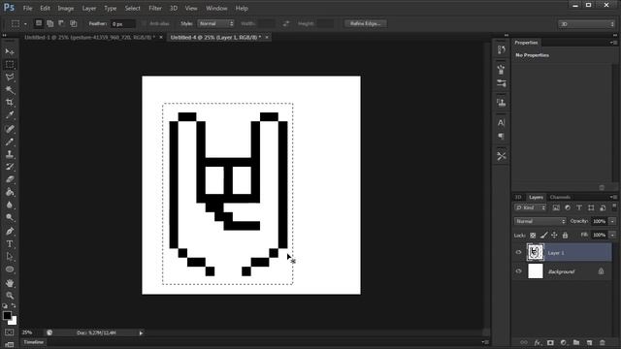The width and height of the screenshot is (621, 349).
Task: Open the layer filter Kind dropdown
Action: click(531, 207)
